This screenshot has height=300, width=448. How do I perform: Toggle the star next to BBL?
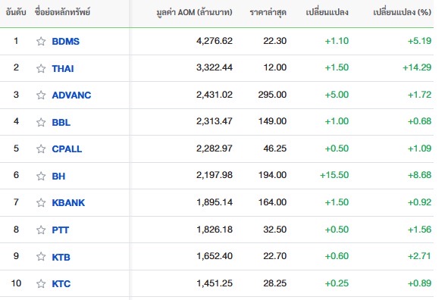click(41, 122)
